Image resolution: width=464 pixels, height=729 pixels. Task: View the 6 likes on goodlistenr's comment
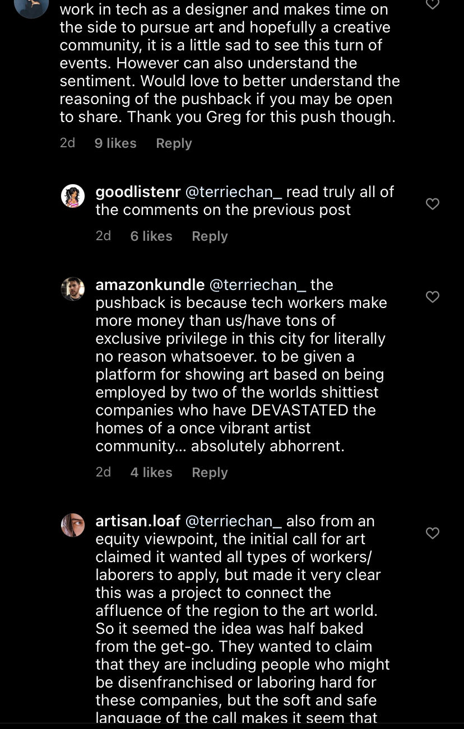click(151, 236)
